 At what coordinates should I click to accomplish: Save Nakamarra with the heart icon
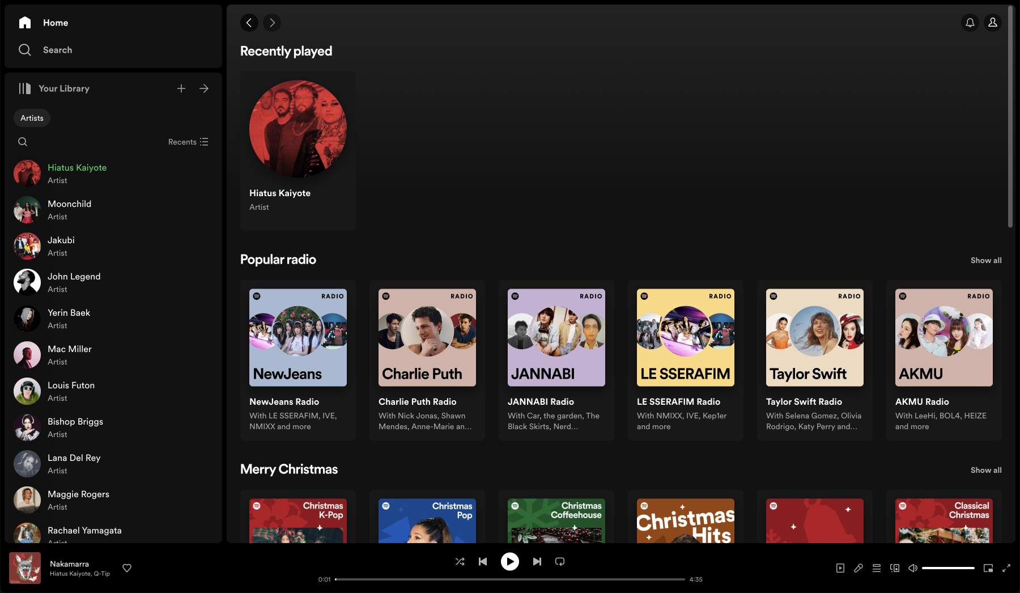pos(127,568)
